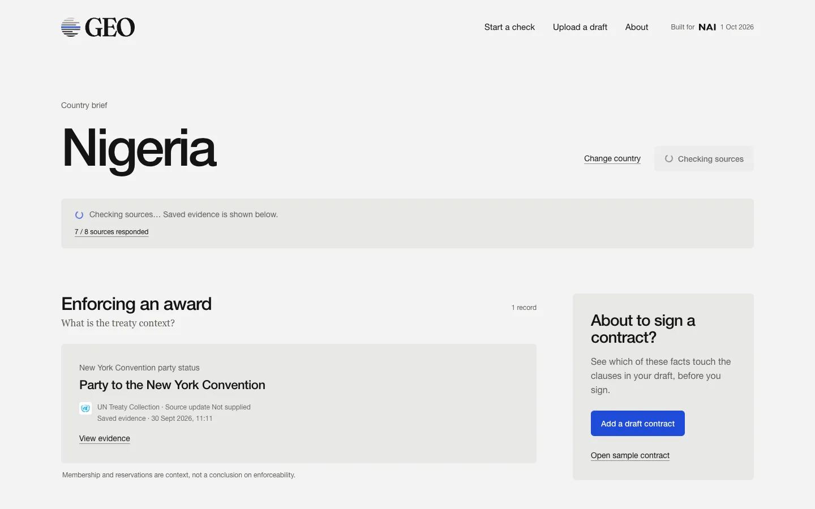
Task: Click the NAI logo in the header
Action: point(707,27)
